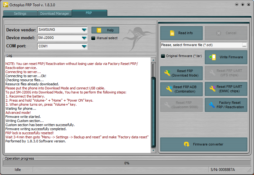This screenshot has width=254, height=175.
Task: Enable the Manual select checkbox
Action: (x=93, y=38)
